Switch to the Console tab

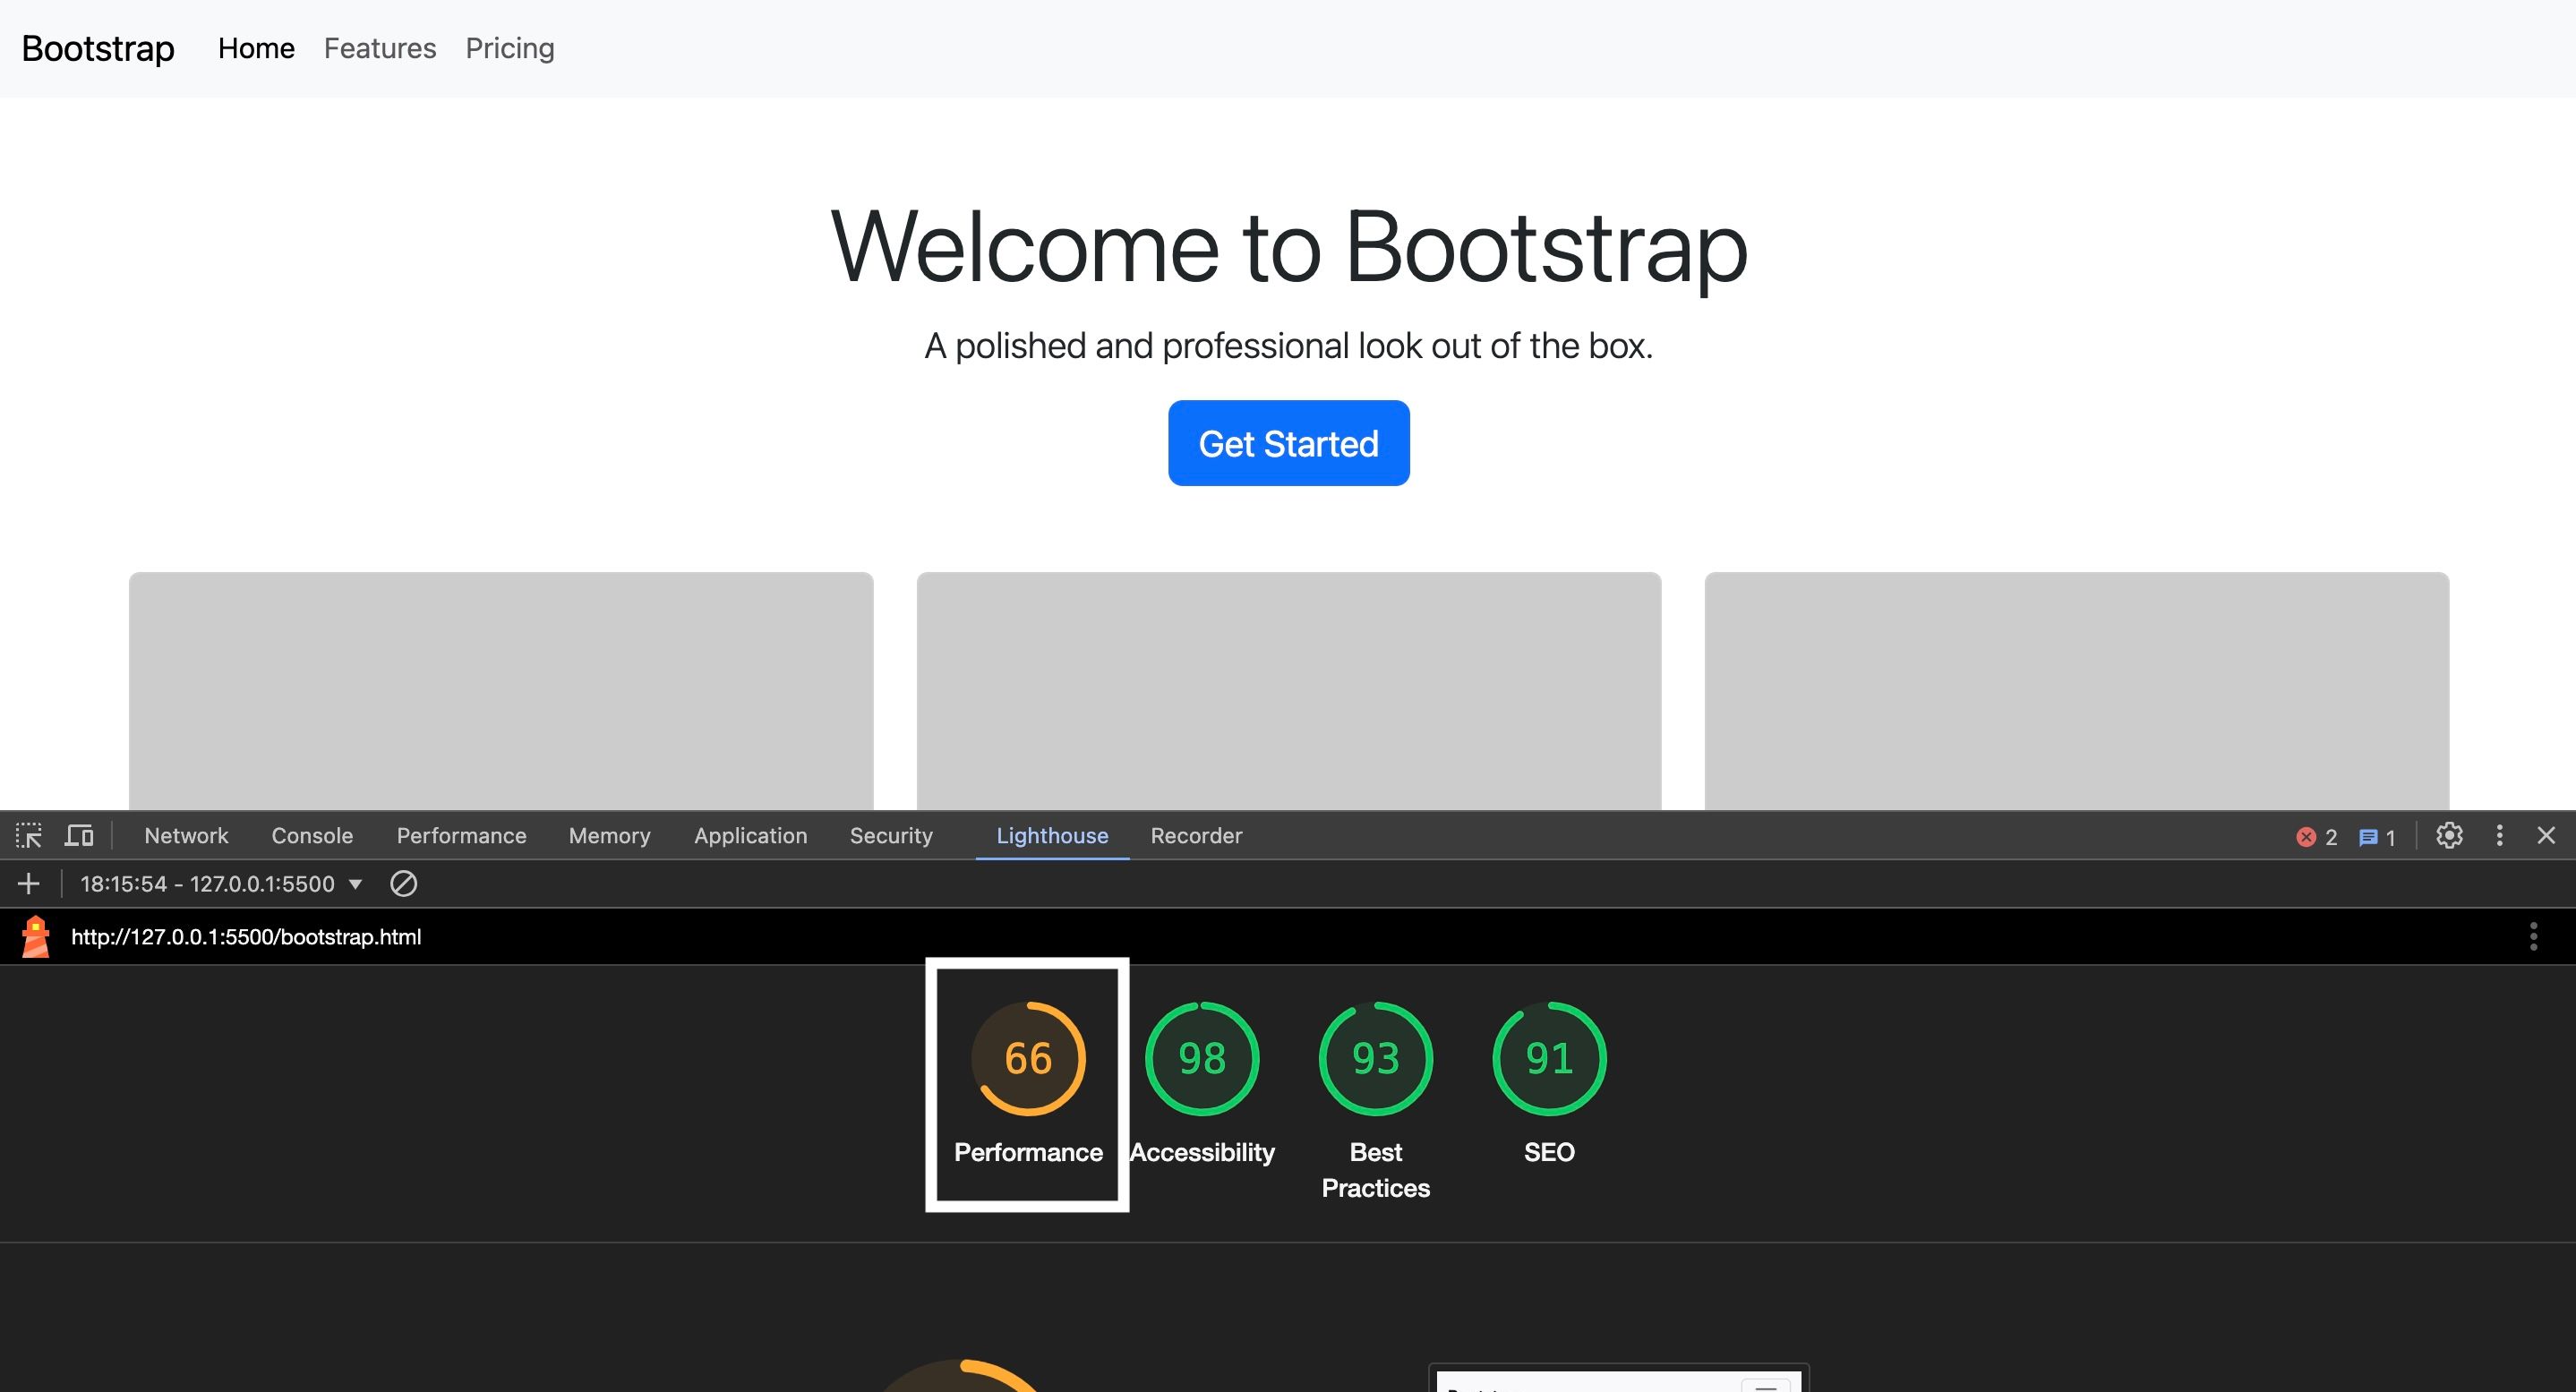point(312,835)
